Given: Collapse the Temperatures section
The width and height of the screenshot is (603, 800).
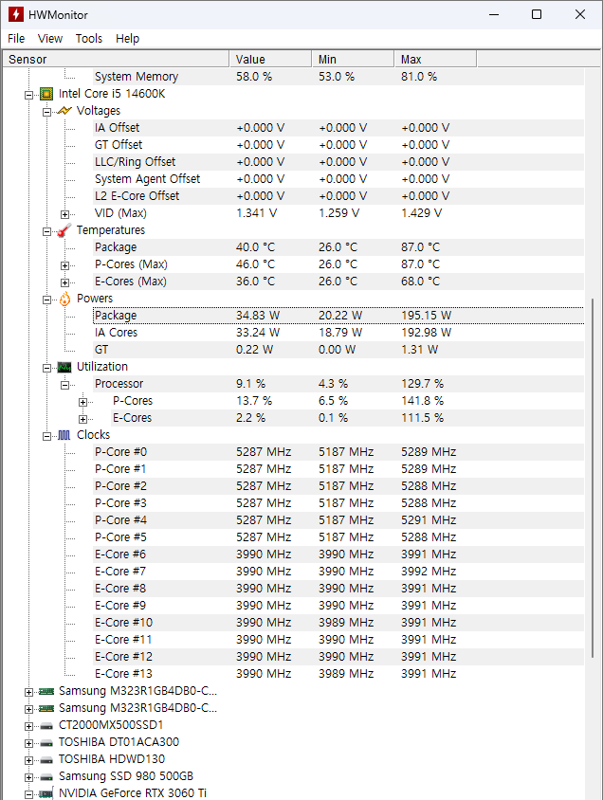Looking at the screenshot, I should (47, 231).
